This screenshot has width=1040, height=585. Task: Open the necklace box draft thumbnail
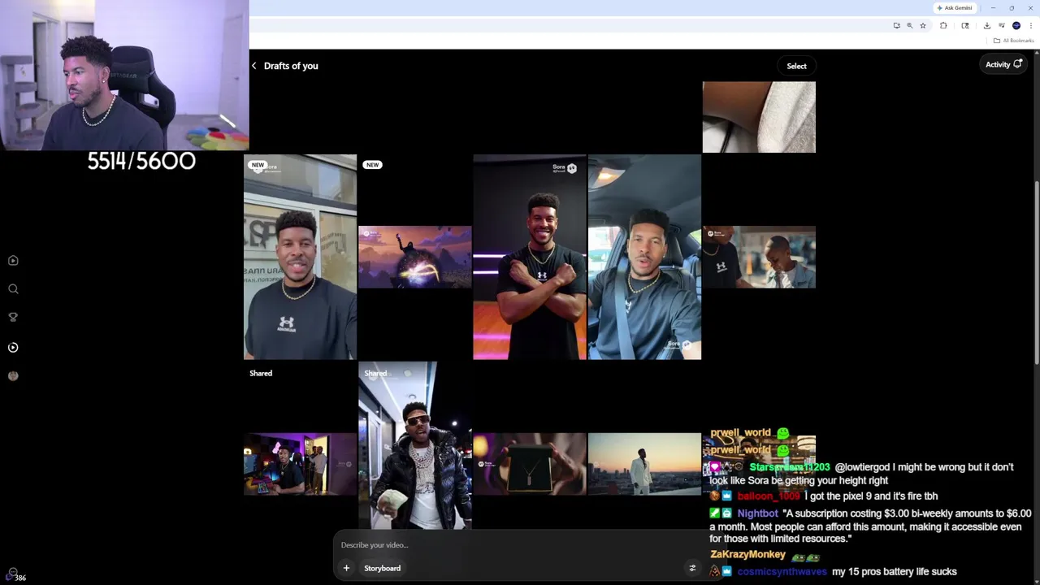530,464
